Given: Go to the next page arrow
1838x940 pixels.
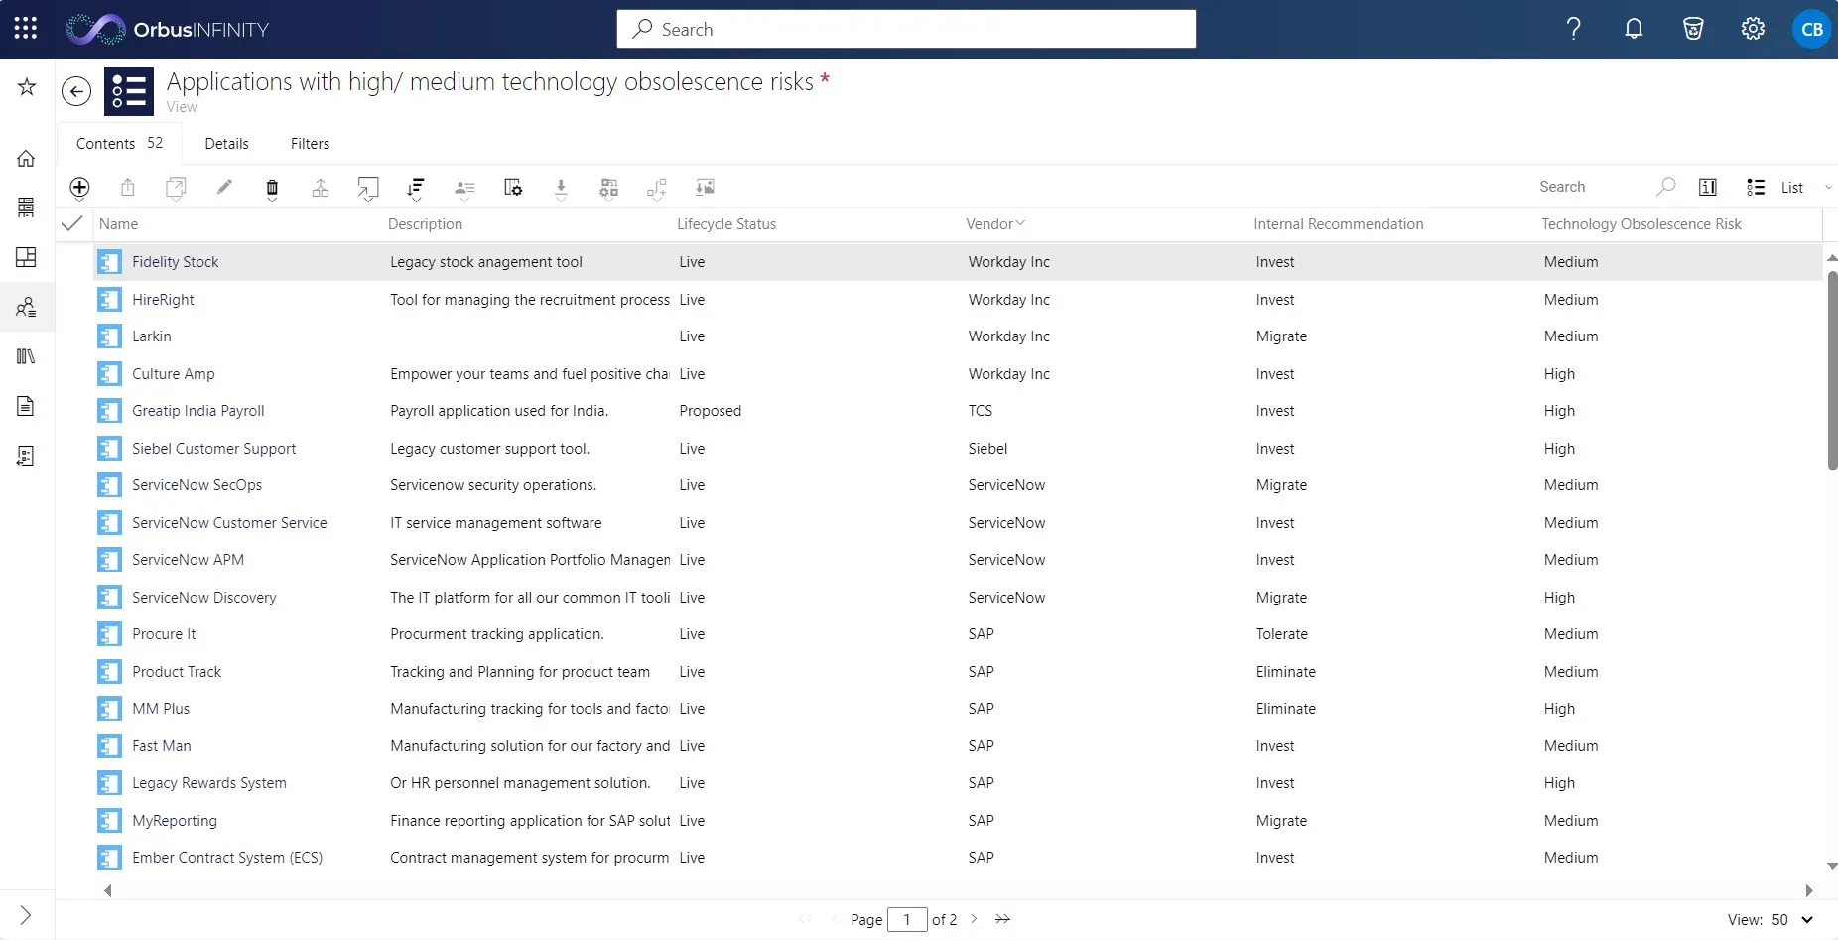Looking at the screenshot, I should pos(974,919).
